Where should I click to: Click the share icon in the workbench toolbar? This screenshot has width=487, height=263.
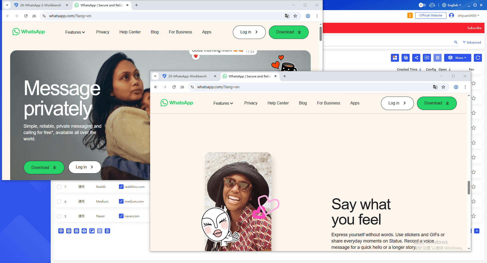click(x=416, y=58)
